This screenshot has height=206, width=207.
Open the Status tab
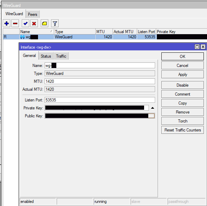tap(46, 56)
